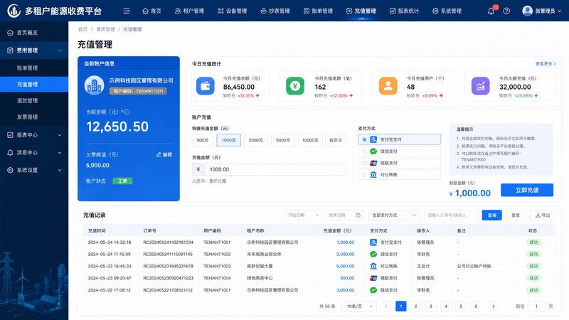Focus the order number search field
569x320 pixels.
[451, 215]
